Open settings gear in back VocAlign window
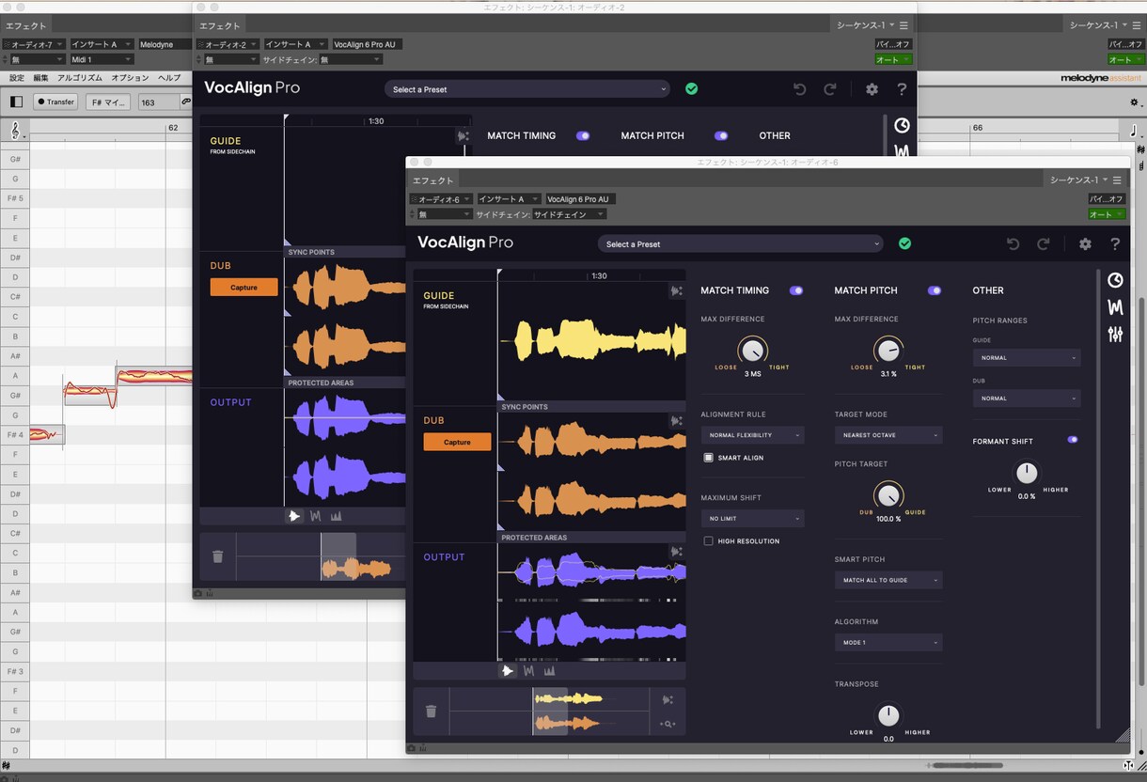The height and width of the screenshot is (782, 1147). [872, 89]
